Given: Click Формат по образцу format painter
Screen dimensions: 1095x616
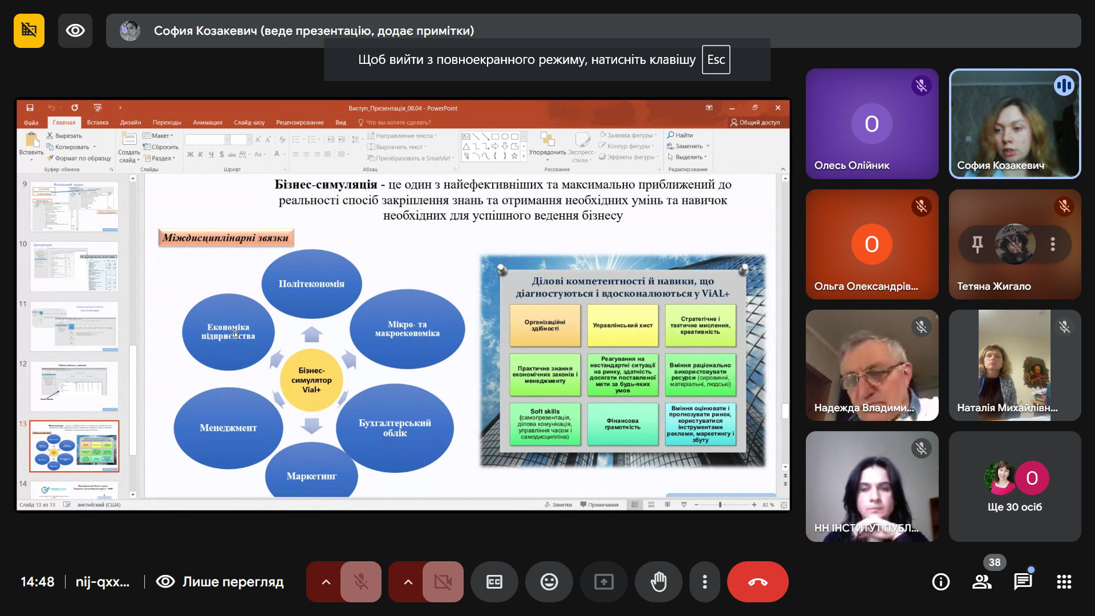Looking at the screenshot, I should [x=79, y=159].
